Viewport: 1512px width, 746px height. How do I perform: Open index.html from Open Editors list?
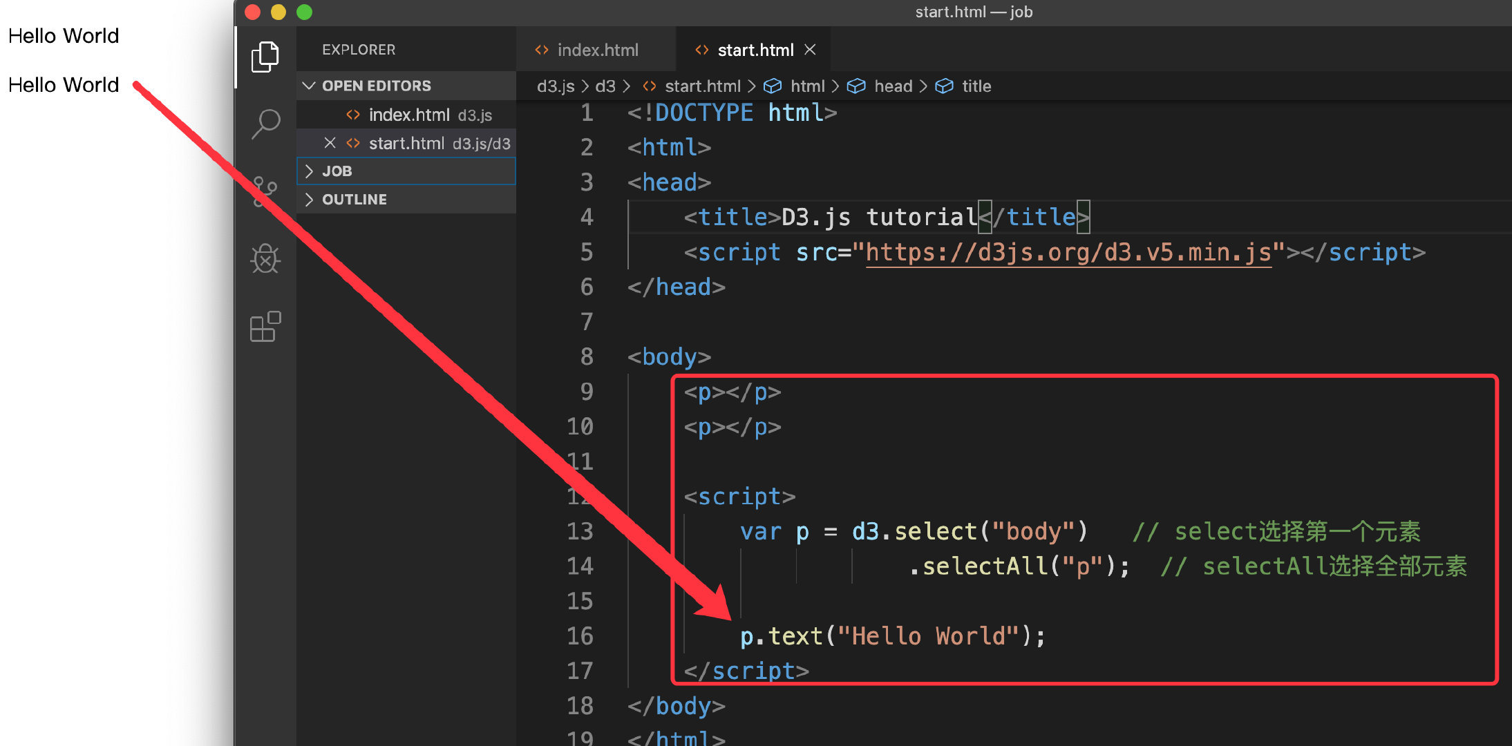click(408, 115)
